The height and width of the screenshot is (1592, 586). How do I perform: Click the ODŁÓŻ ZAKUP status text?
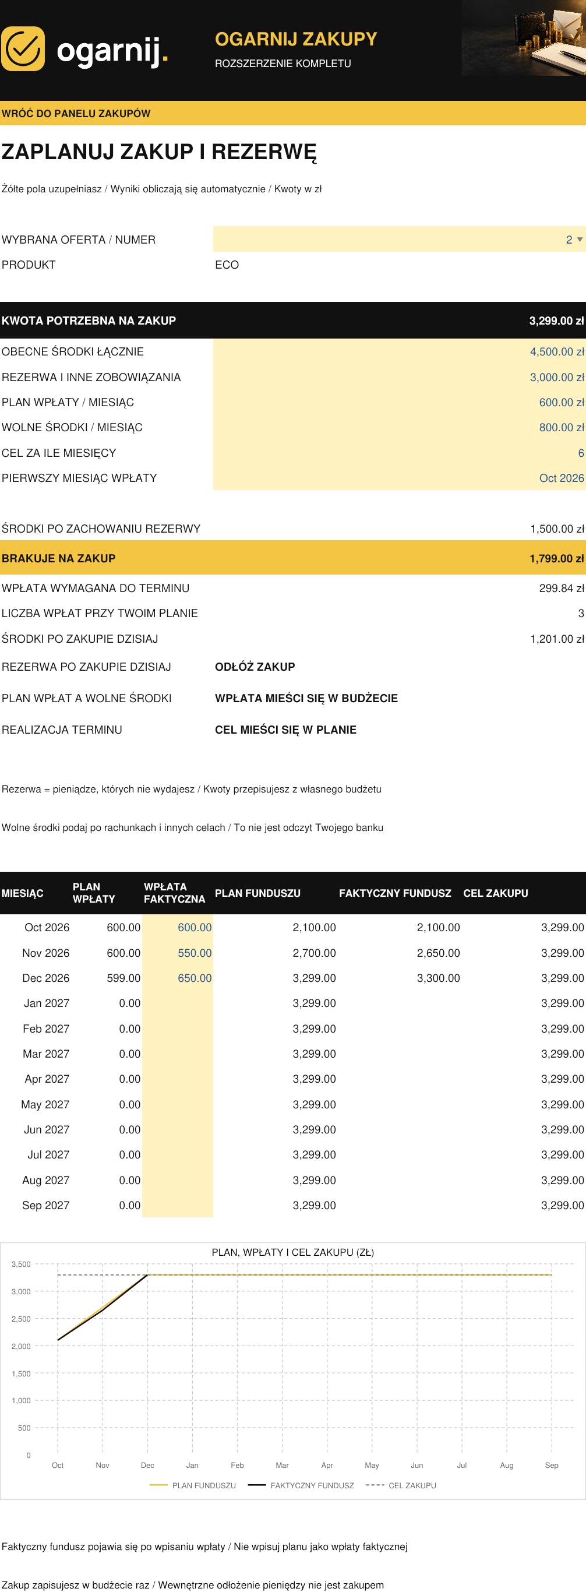click(255, 667)
